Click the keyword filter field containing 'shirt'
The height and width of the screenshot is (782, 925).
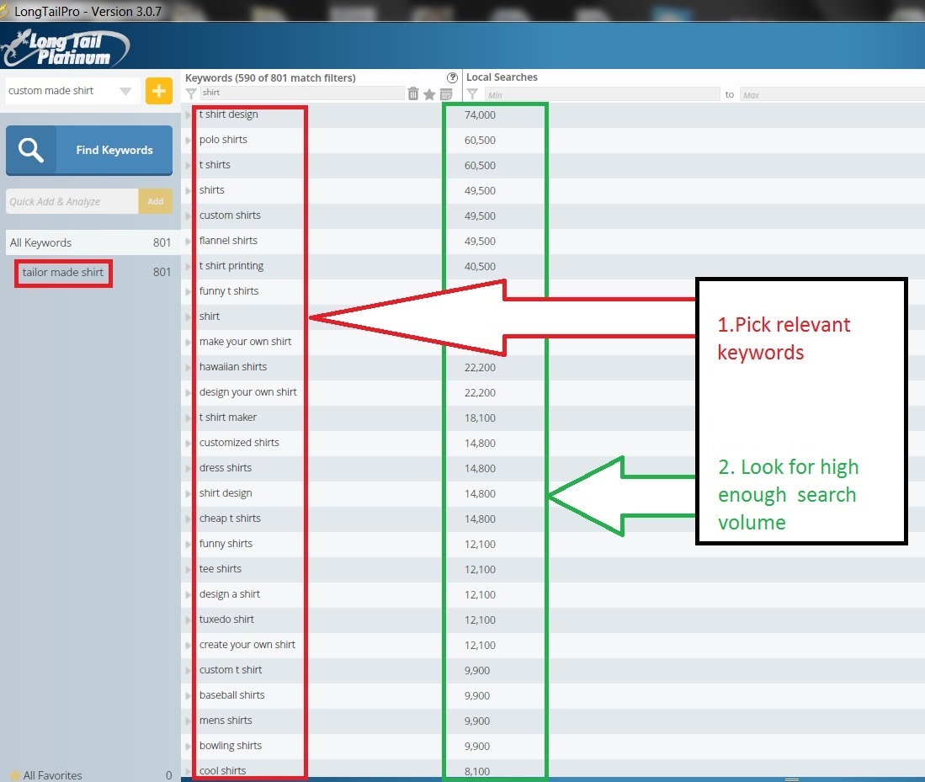pyautogui.click(x=302, y=93)
